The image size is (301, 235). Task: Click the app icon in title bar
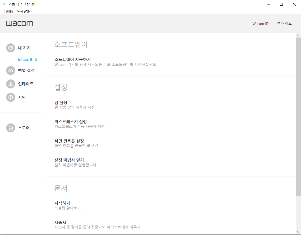[5, 4]
